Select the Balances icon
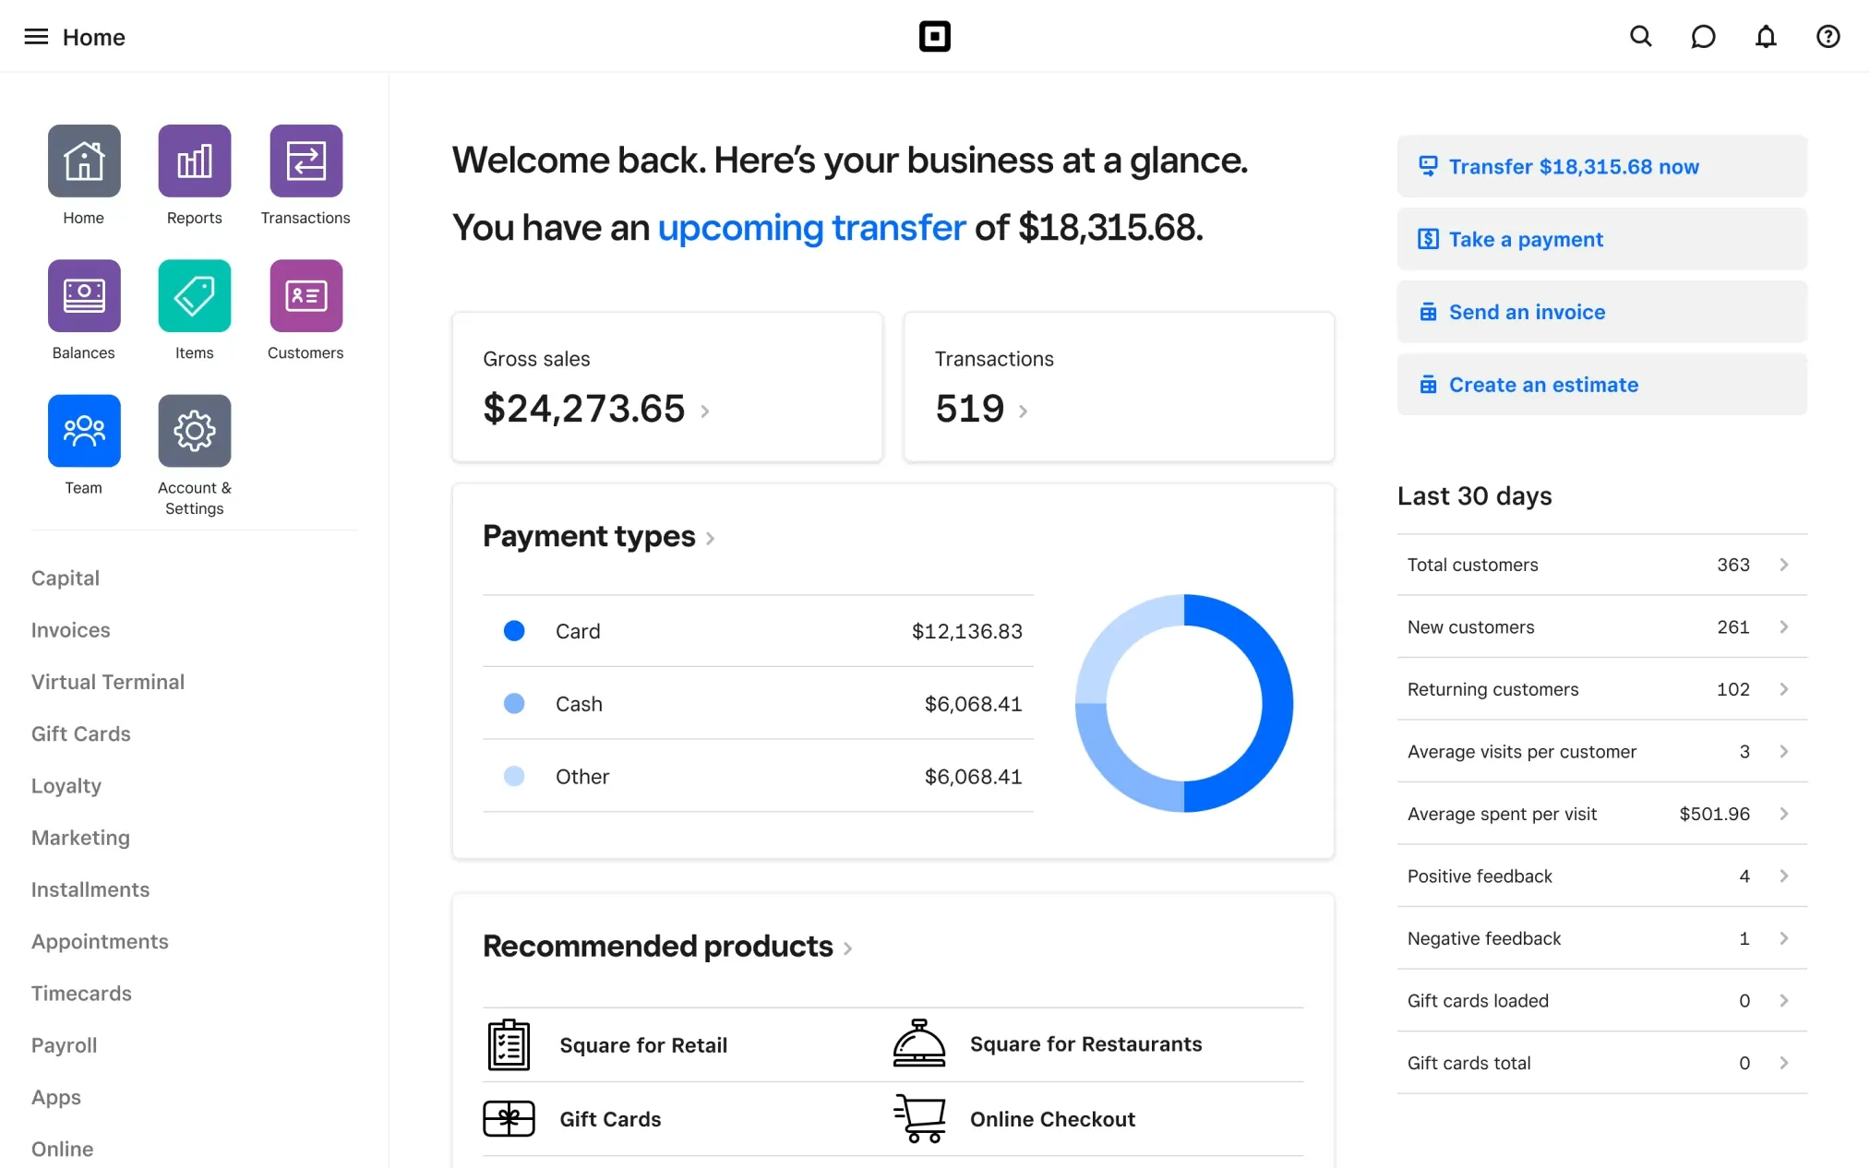Viewport: 1870px width, 1168px height. [x=82, y=294]
